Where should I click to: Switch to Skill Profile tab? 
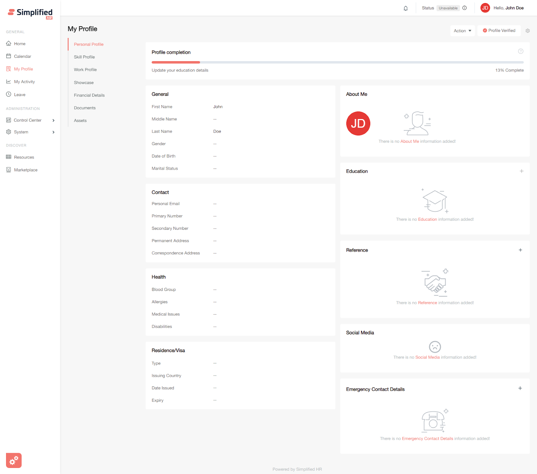pos(84,57)
